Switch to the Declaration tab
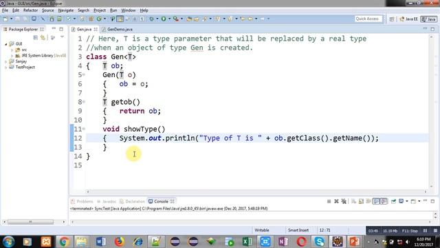440x248 pixels. (132, 201)
